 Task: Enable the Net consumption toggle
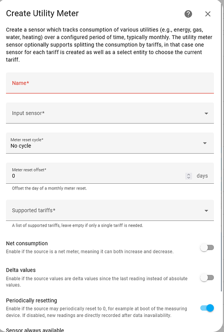tap(207, 247)
